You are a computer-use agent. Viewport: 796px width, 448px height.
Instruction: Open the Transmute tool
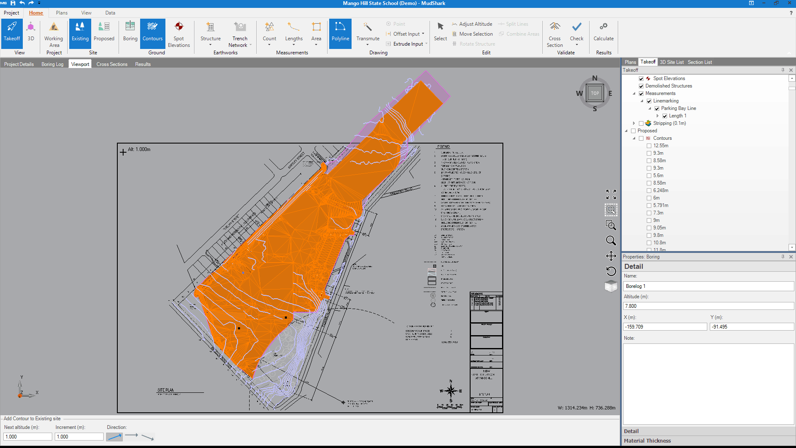click(367, 33)
